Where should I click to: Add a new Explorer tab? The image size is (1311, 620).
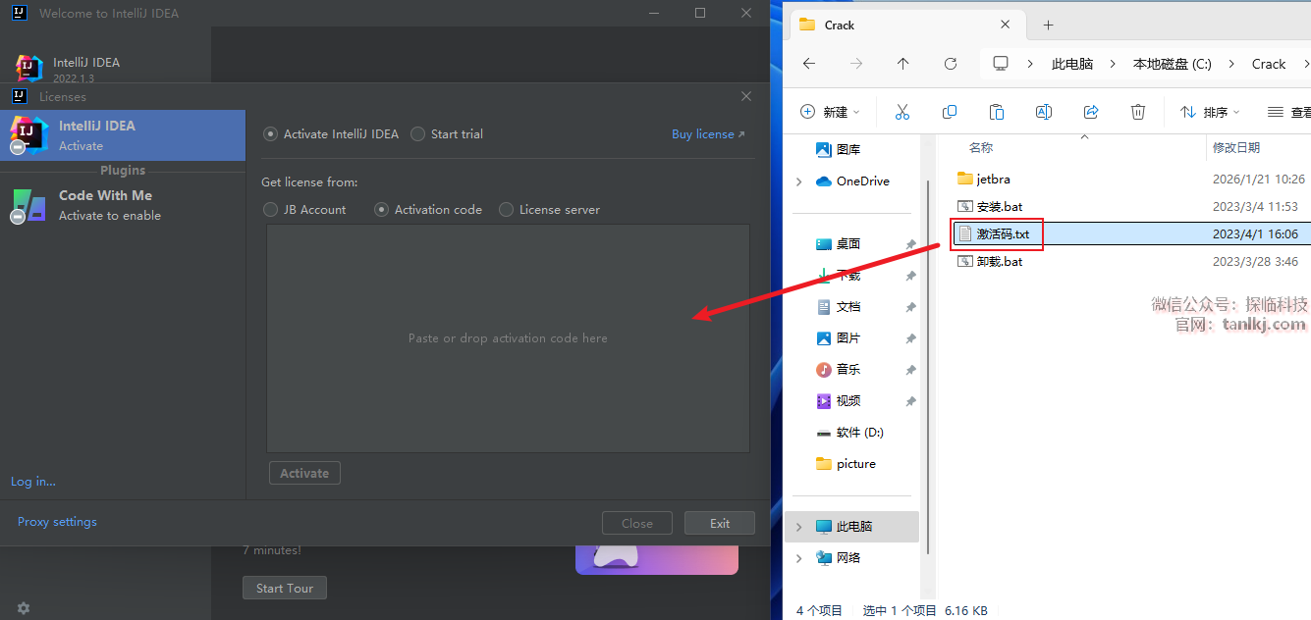tap(1048, 25)
